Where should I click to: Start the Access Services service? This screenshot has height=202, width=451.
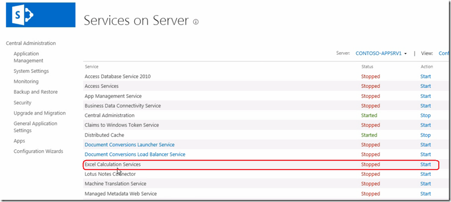click(x=425, y=86)
